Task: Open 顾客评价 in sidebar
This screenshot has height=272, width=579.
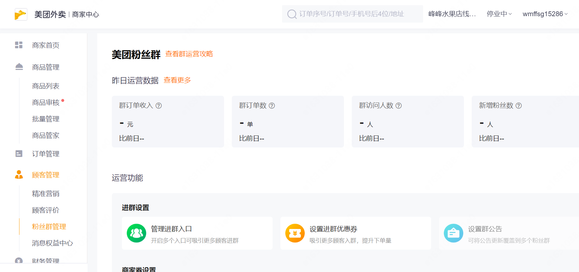Action: coord(46,210)
